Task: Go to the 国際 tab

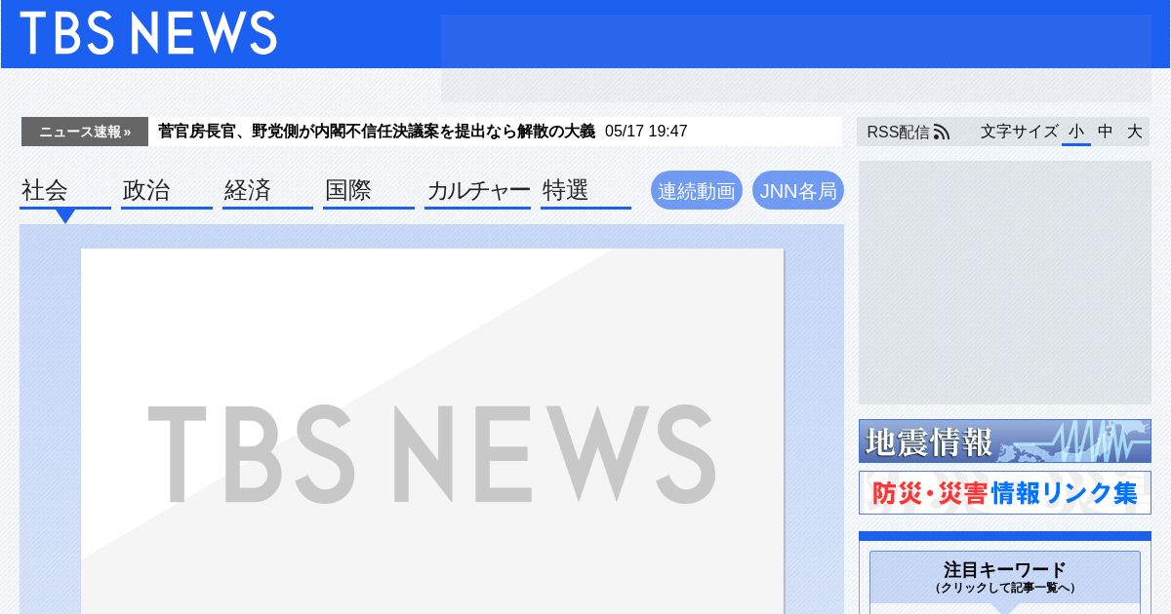Action: 369,191
